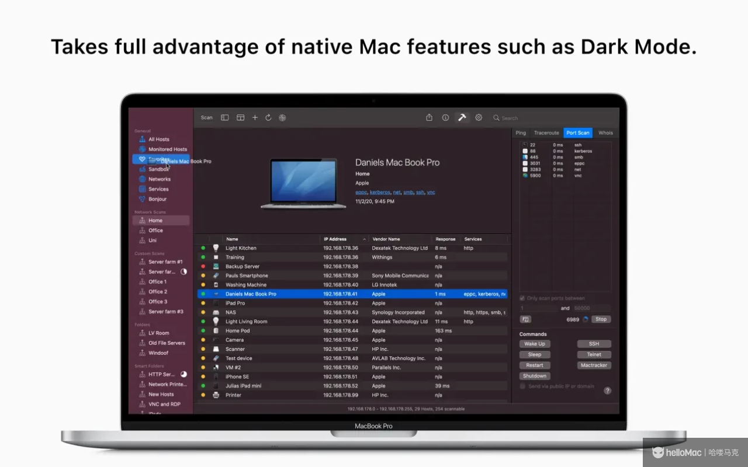This screenshot has width=748, height=467.
Task: Select the hammer tools icon
Action: click(462, 117)
